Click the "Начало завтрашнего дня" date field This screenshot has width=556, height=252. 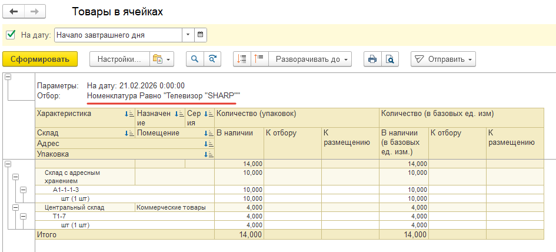coord(118,35)
